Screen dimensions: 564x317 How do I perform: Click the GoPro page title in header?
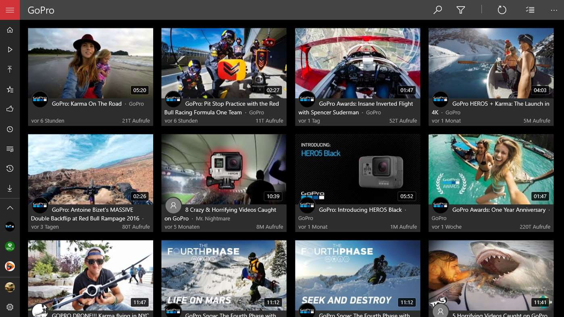41,10
